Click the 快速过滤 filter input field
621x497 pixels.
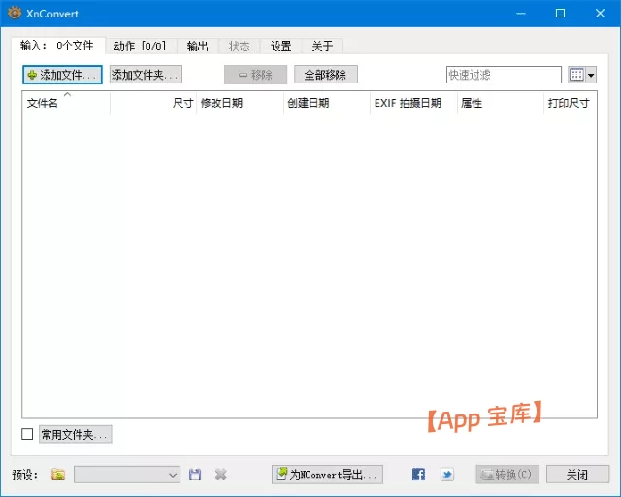coord(503,75)
